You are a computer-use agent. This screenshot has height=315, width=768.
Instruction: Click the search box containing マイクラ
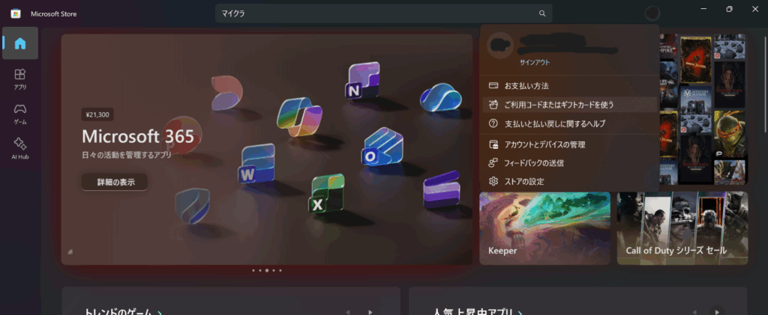tap(375, 13)
